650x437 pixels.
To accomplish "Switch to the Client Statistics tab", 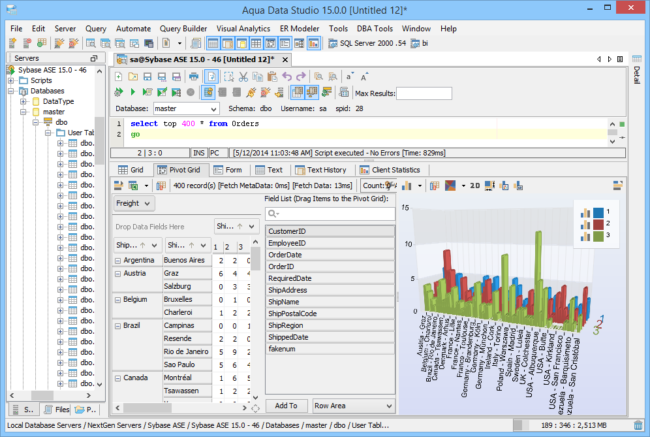I will coord(390,170).
